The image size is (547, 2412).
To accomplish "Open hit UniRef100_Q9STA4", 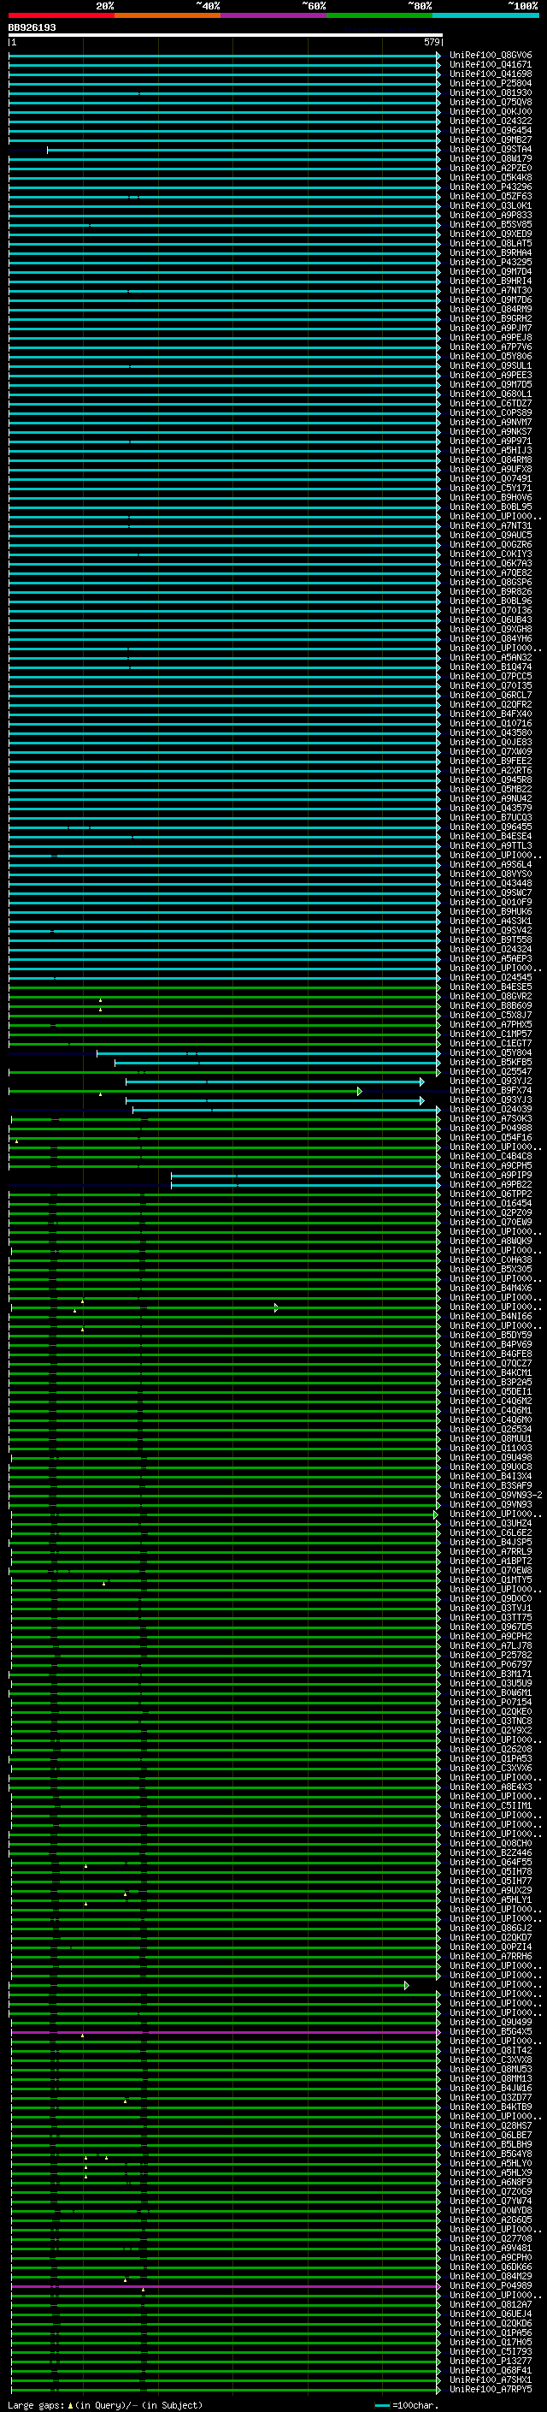I will [491, 149].
